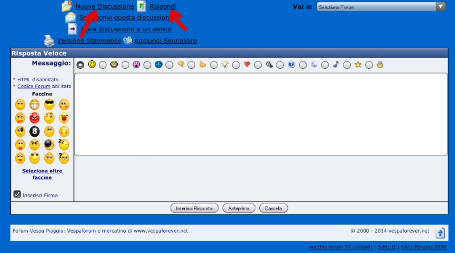Open the Snitz.It footer link
This screenshot has height=253, width=455.
(387, 247)
